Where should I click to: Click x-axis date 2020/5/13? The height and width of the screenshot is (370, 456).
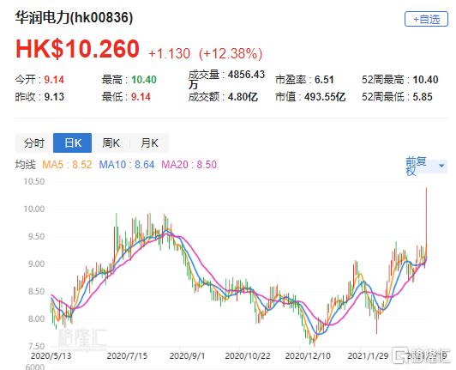tap(51, 355)
